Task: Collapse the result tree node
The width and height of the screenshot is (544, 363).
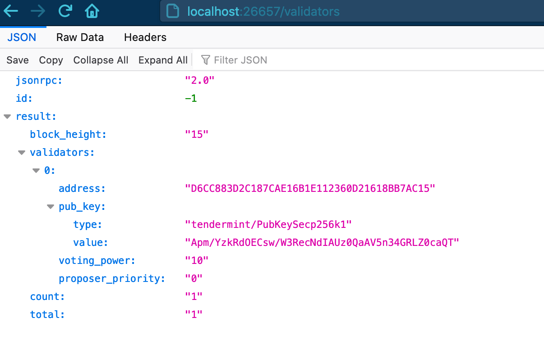Action: tap(7, 116)
